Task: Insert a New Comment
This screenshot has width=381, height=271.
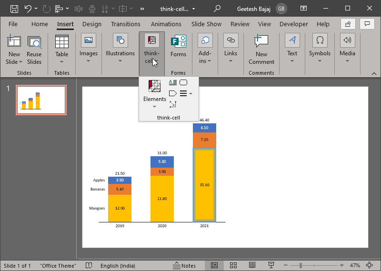Action: [261, 49]
